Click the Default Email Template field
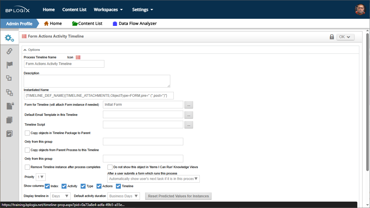 click(x=143, y=115)
